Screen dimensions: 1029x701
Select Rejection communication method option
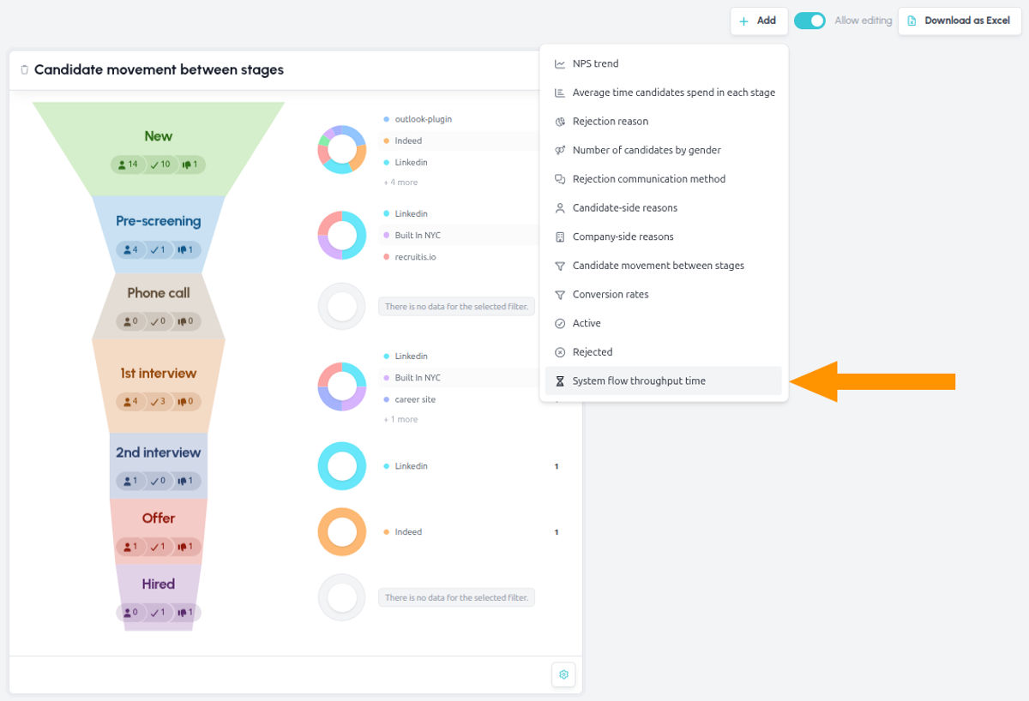pos(664,179)
